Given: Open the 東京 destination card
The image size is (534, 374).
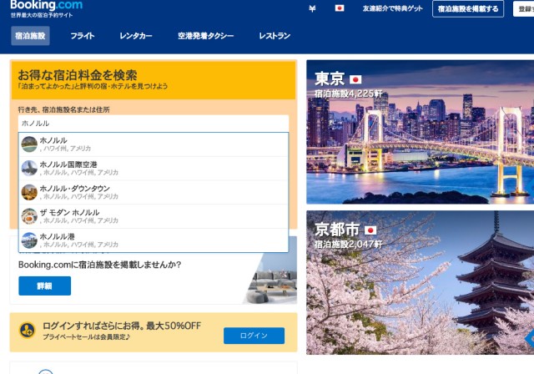Looking at the screenshot, I should (x=421, y=132).
